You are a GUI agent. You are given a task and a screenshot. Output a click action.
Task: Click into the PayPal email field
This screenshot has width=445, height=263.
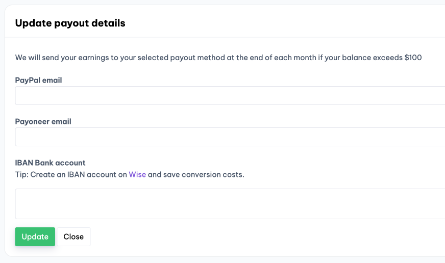tap(230, 95)
